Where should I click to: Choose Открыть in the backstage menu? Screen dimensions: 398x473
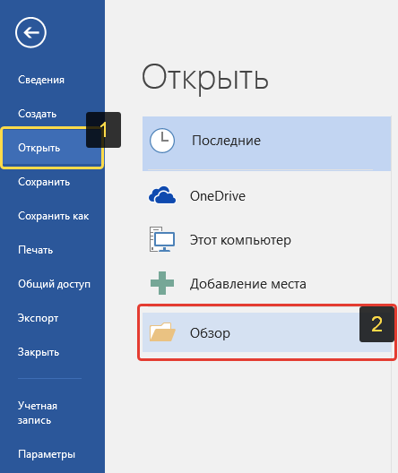(52, 148)
